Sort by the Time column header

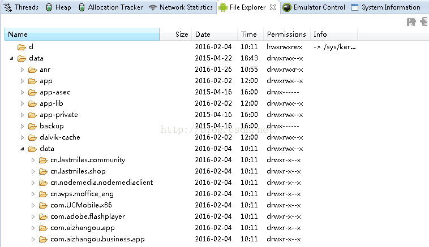[x=250, y=34]
